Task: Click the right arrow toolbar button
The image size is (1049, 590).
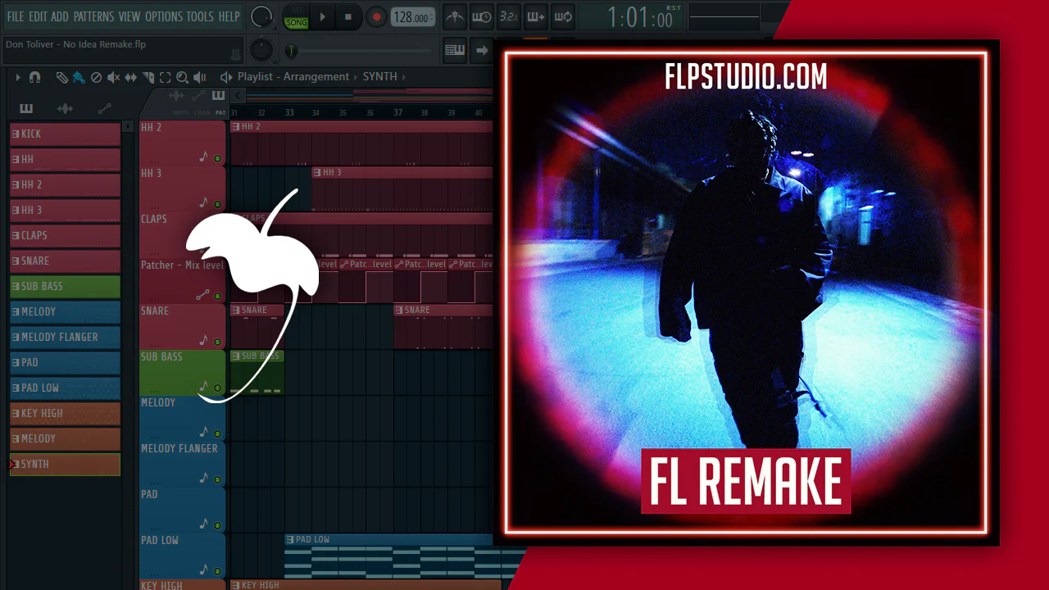Action: click(482, 50)
